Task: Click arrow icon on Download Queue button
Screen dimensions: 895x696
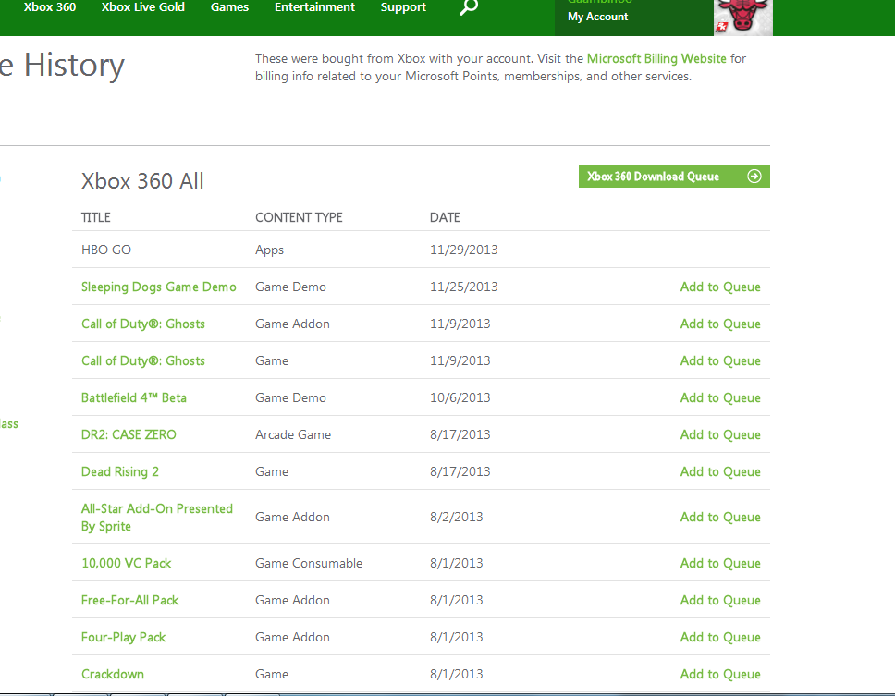Action: coord(754,177)
